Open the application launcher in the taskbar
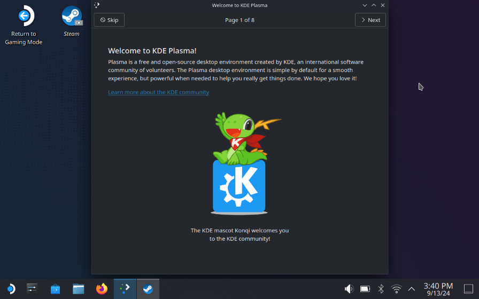Screen dimensions: 479x299 tap(11, 289)
